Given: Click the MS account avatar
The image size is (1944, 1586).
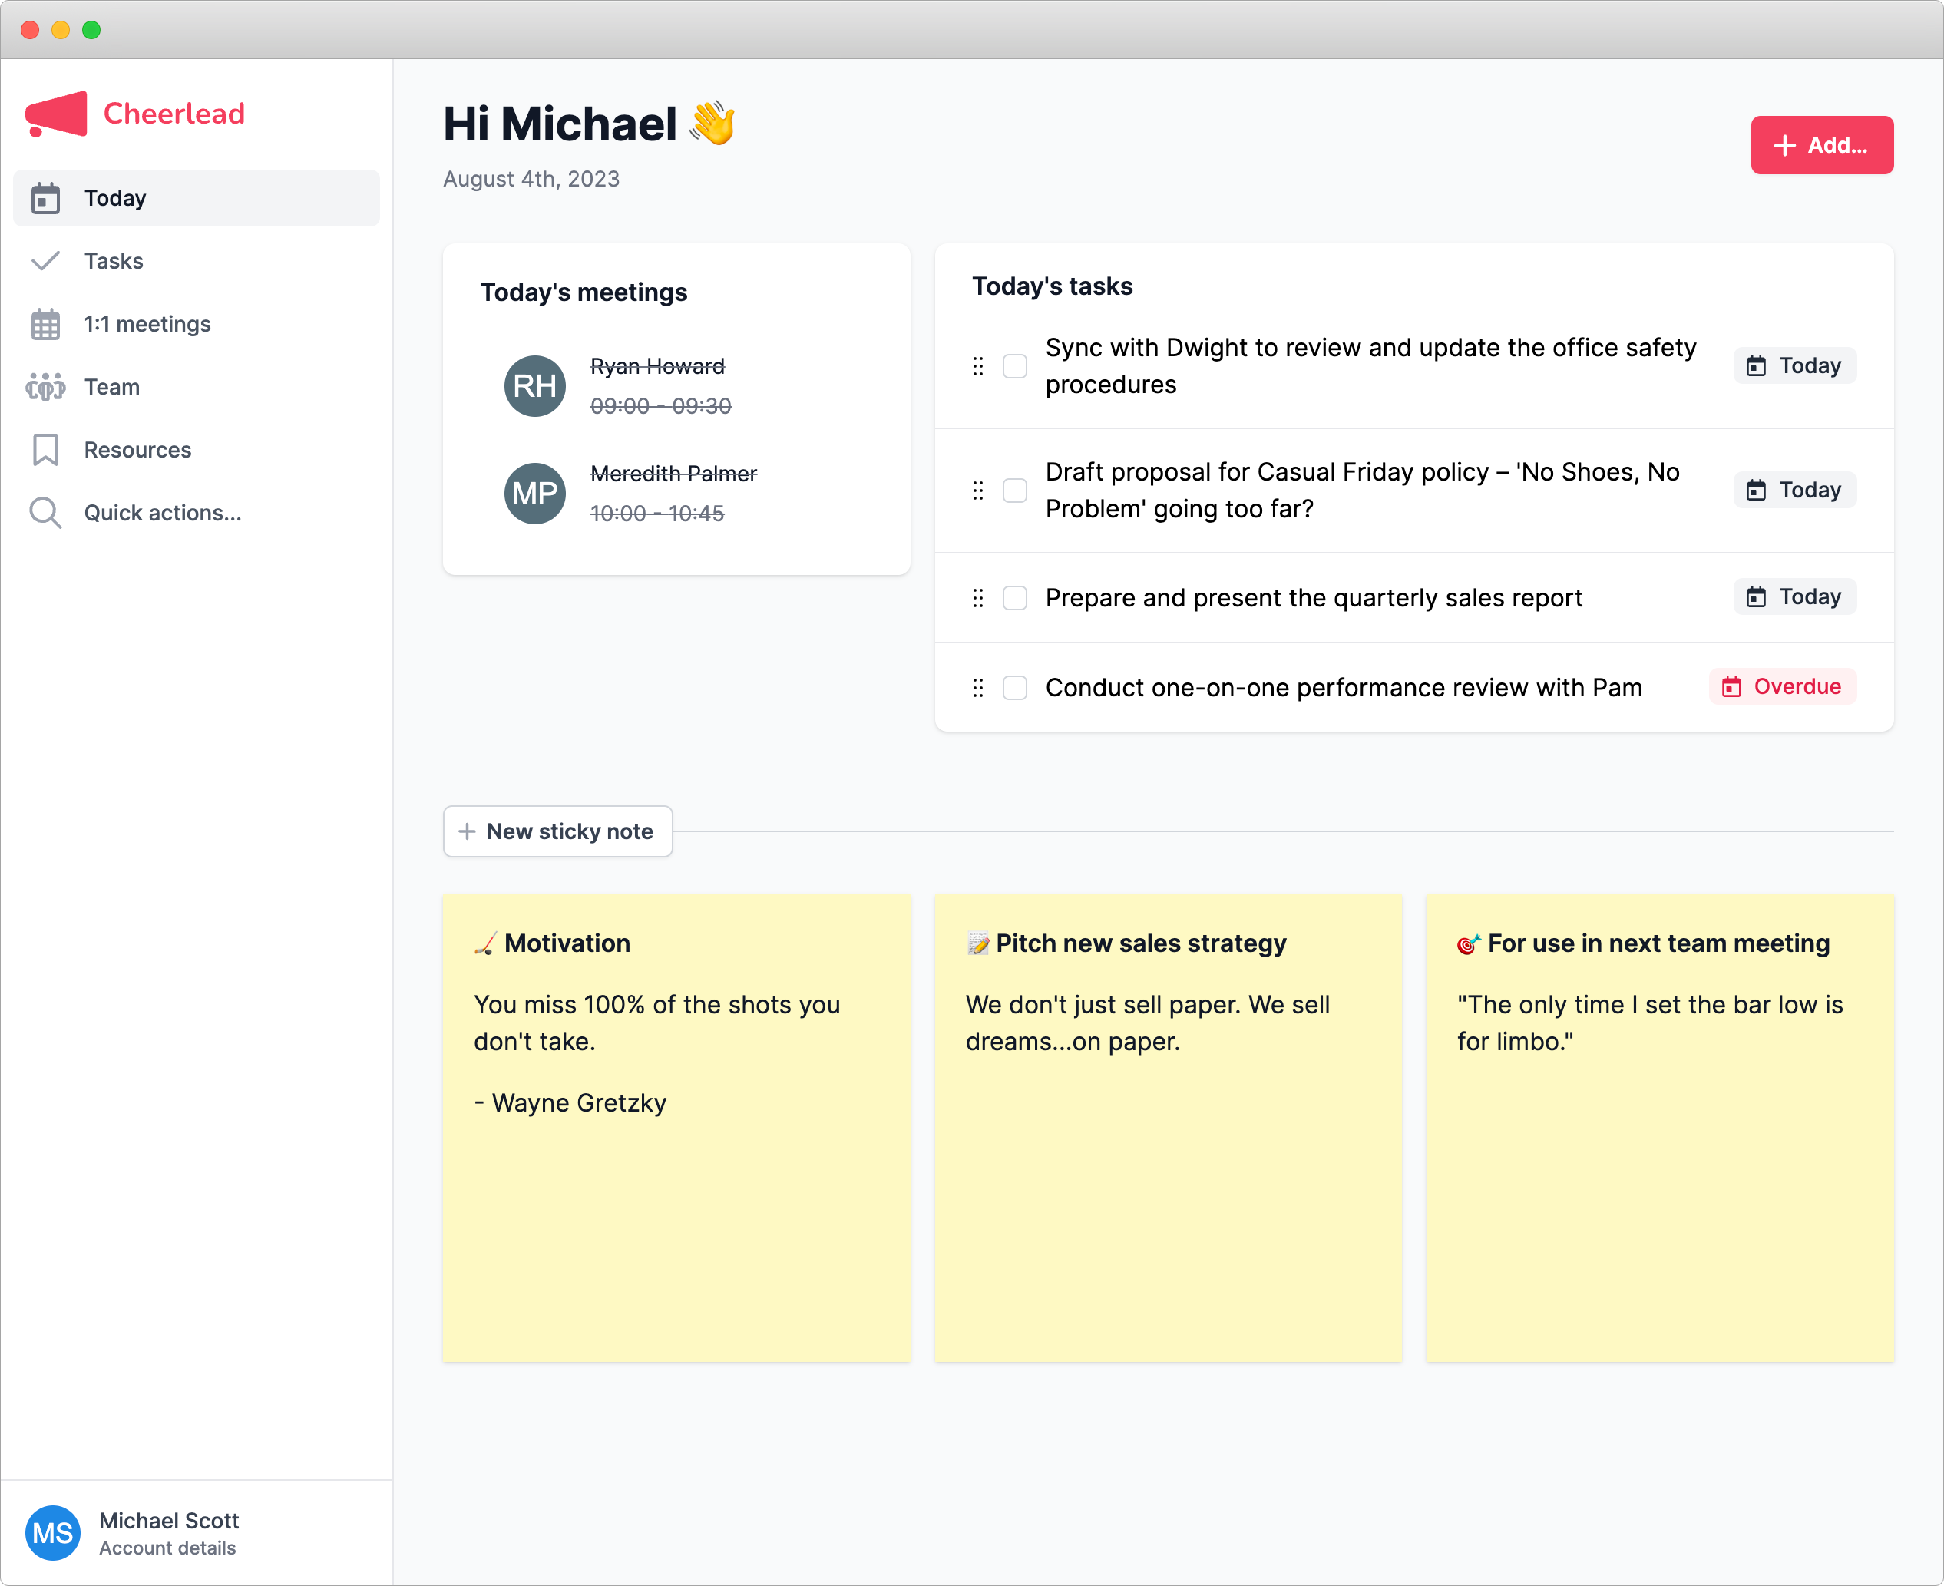Looking at the screenshot, I should [53, 1533].
